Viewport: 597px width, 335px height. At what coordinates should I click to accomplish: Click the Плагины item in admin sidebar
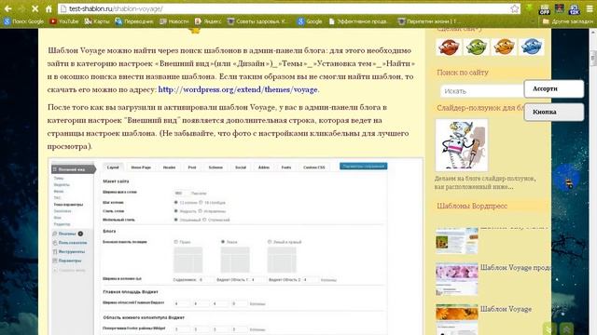[68, 234]
